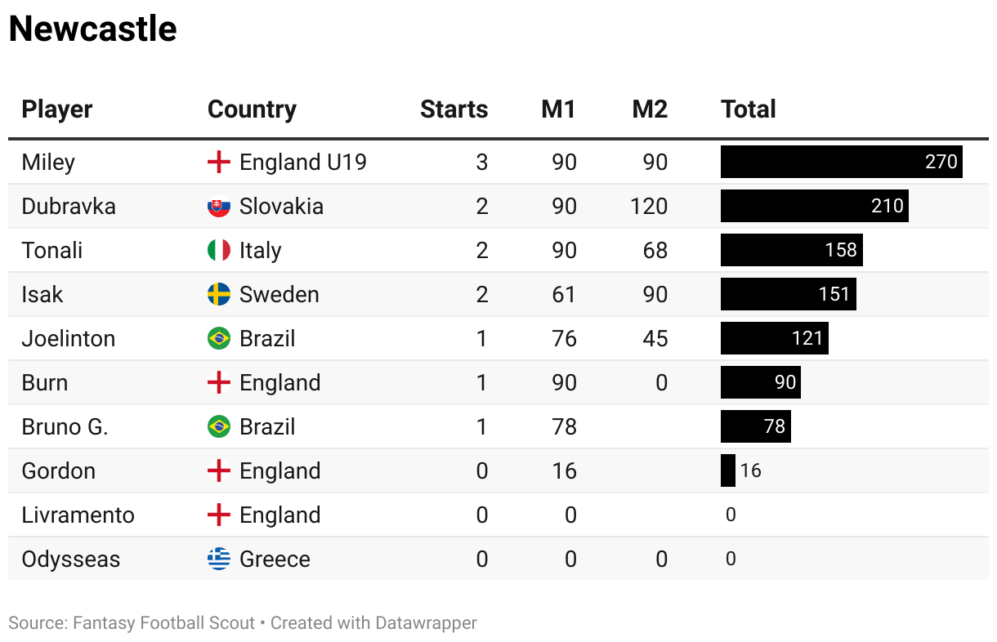Click Miley's 270 total bar
997x642 pixels.
pyautogui.click(x=841, y=163)
